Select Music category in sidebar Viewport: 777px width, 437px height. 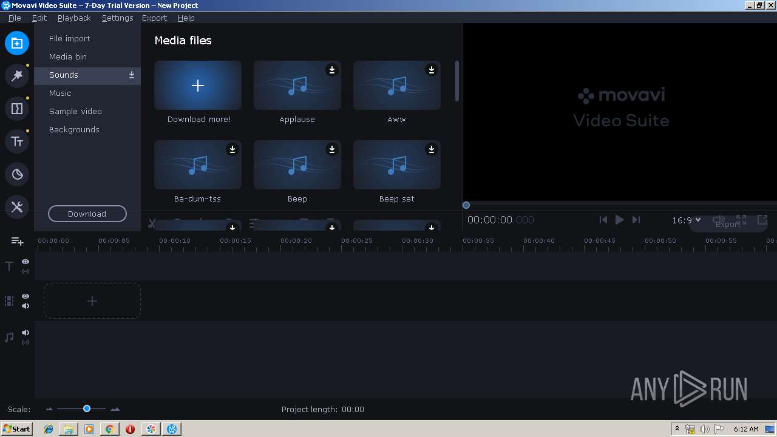point(87,93)
